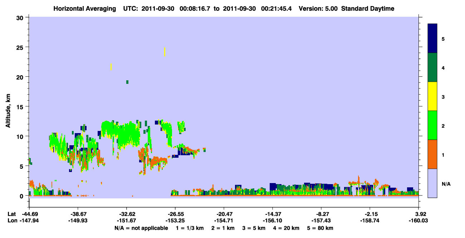Screen dimensions: 465x238
Task: Click the altitude tick label 30
Action: 21,17
